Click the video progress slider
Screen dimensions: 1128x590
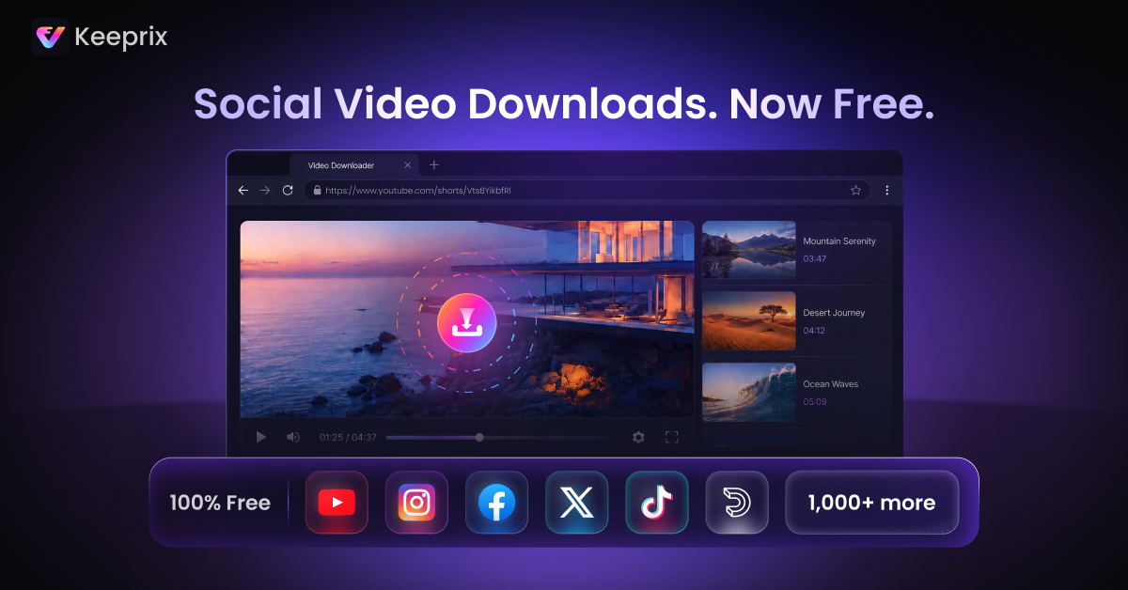pyautogui.click(x=498, y=437)
